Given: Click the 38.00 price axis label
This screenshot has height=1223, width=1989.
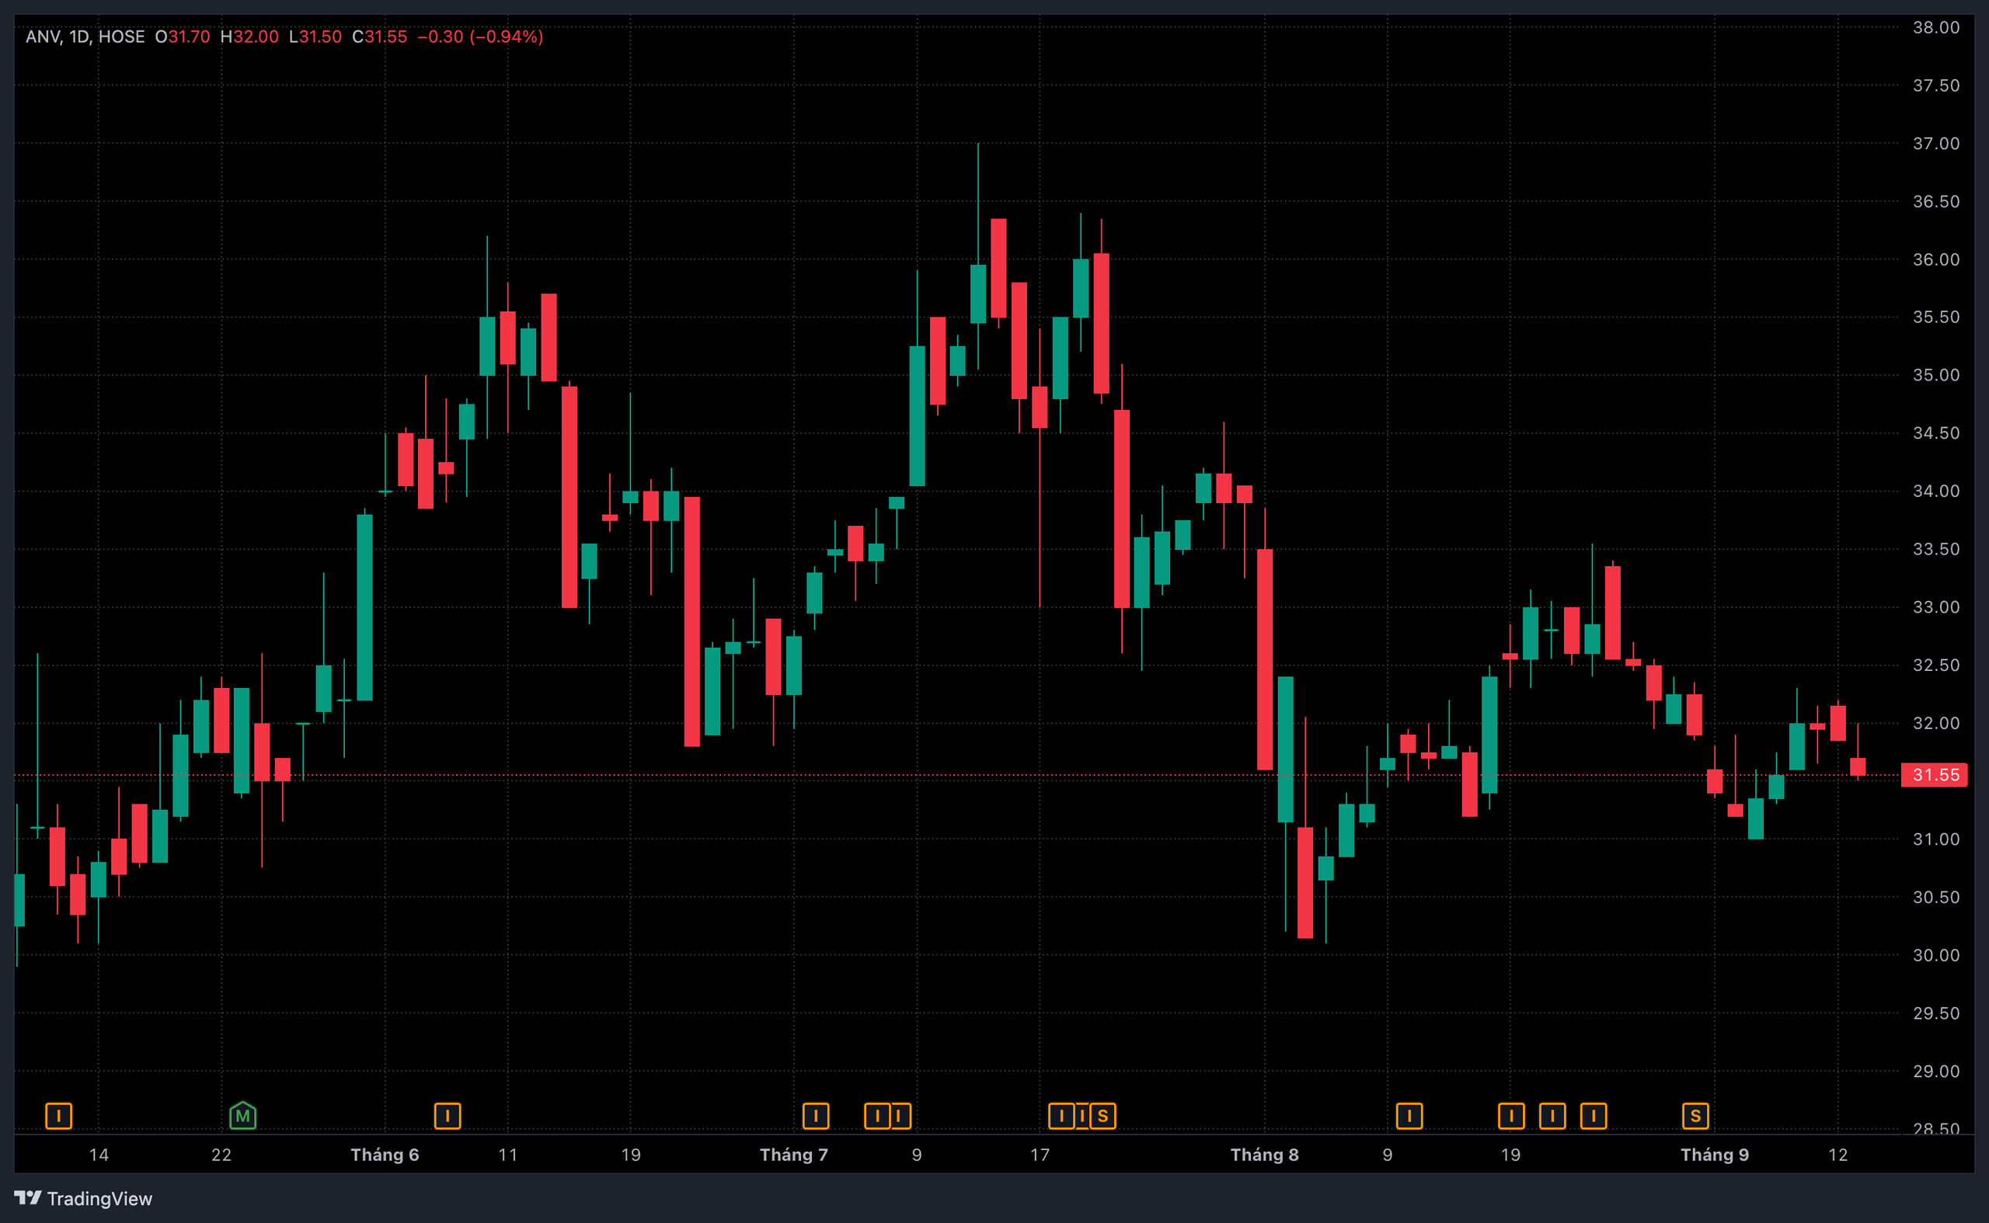Looking at the screenshot, I should [1936, 27].
